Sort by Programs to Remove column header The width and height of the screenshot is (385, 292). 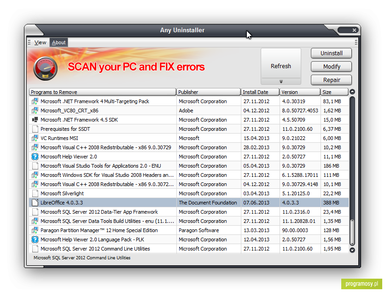pos(103,92)
